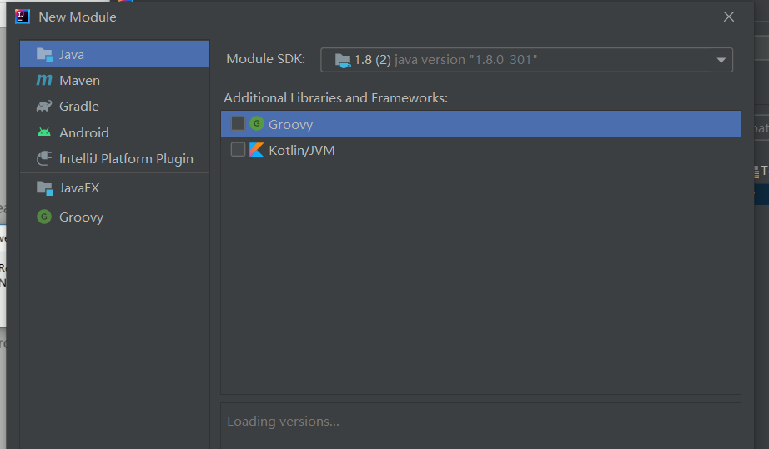Open the Module SDK dropdown arrow
The width and height of the screenshot is (769, 449).
[x=721, y=60]
